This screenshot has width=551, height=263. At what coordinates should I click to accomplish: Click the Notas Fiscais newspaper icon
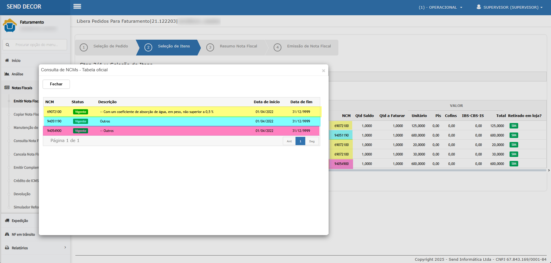[7, 88]
